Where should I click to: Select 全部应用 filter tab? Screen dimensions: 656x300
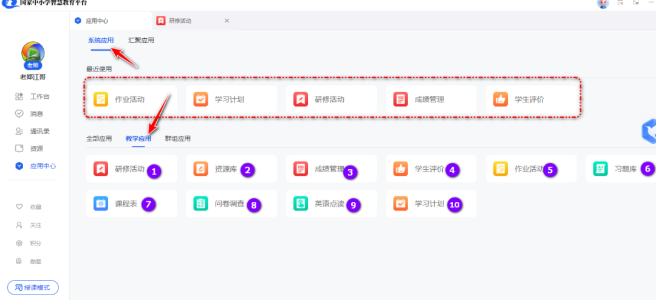(99, 139)
